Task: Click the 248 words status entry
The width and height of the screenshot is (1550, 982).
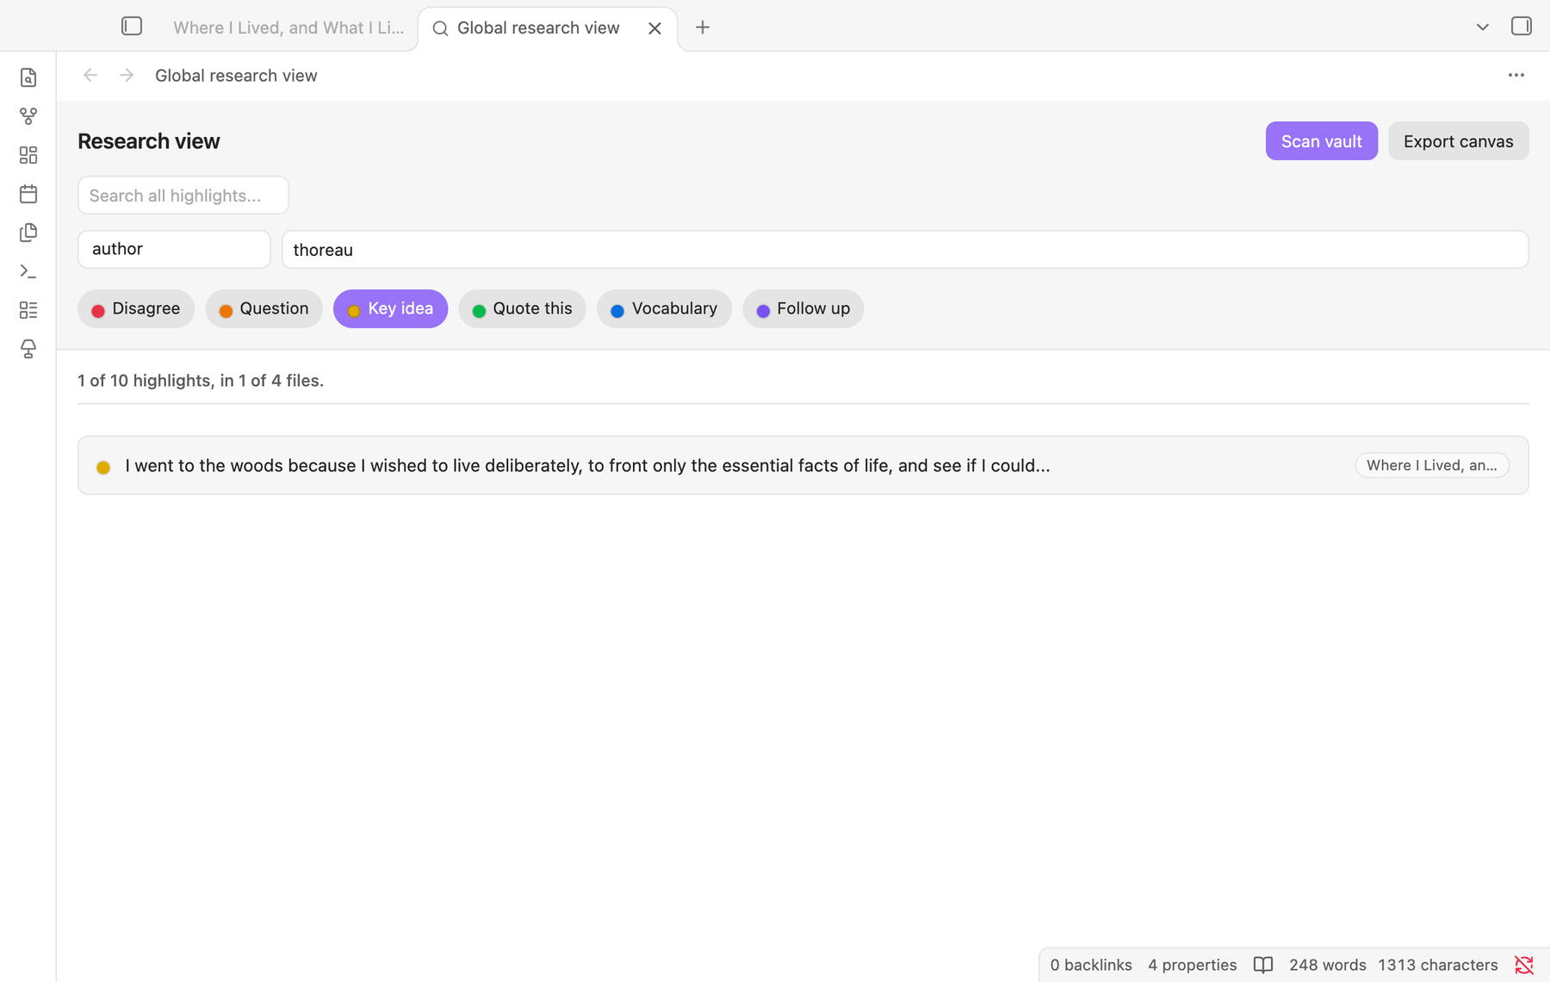Action: (x=1327, y=965)
